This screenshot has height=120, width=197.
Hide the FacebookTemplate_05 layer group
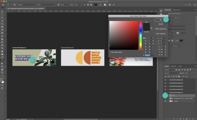pos(165,80)
